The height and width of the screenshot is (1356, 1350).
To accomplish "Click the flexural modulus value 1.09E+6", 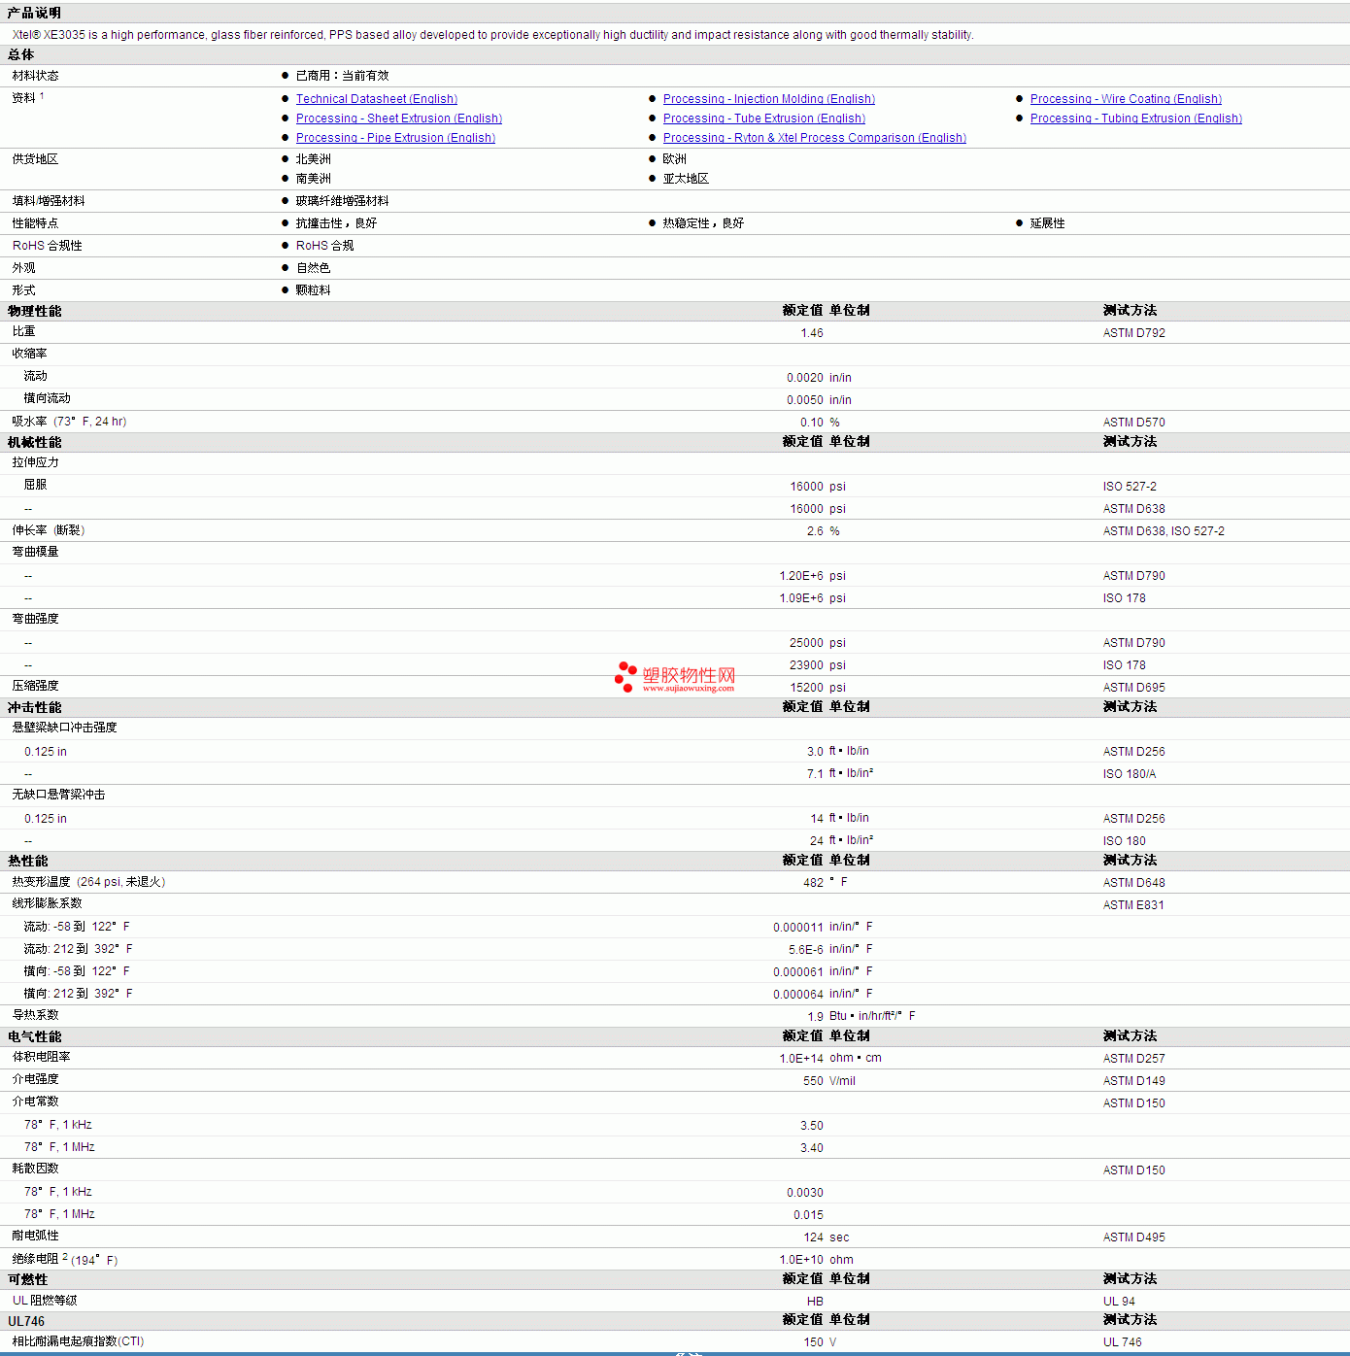I will coord(801,598).
